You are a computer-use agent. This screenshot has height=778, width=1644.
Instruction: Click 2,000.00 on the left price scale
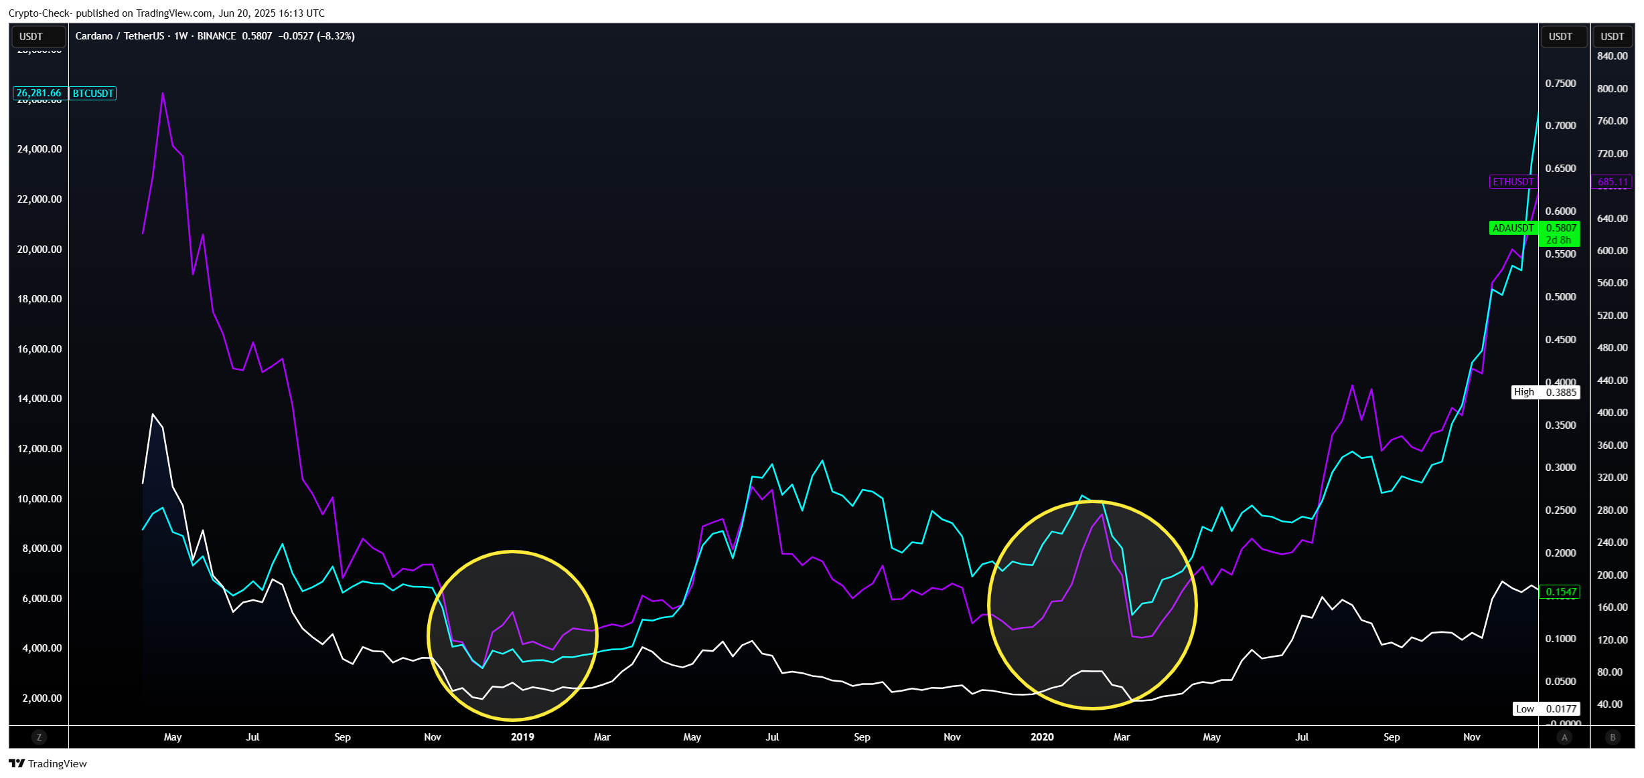coord(42,698)
